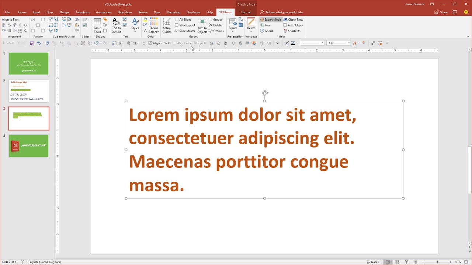Click the Redo circular arrow icon
Image resolution: width=472 pixels, height=265 pixels.
(x=47, y=43)
